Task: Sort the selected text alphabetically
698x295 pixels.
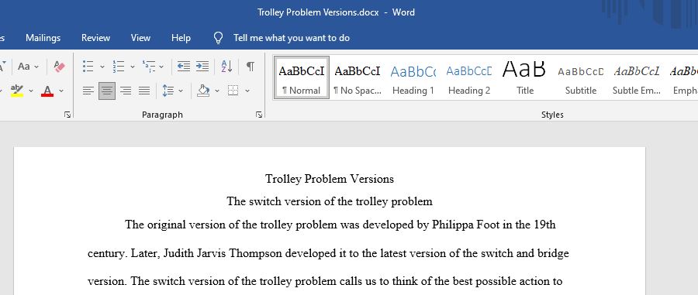Action: (x=226, y=67)
